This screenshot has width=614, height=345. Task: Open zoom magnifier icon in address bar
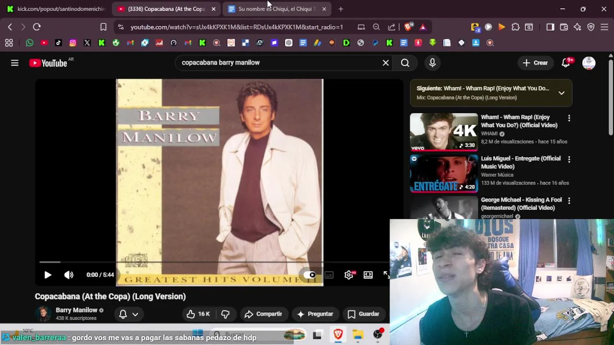[377, 27]
